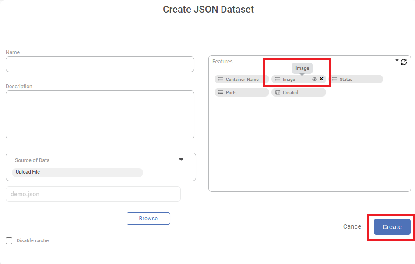The height and width of the screenshot is (264, 415).
Task: Select the Status feature chip label
Action: coord(346,80)
